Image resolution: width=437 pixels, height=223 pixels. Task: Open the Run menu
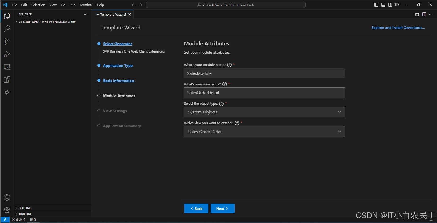[x=72, y=5]
